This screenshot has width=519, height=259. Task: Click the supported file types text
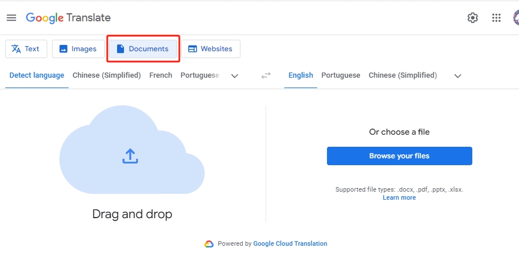tap(399, 189)
